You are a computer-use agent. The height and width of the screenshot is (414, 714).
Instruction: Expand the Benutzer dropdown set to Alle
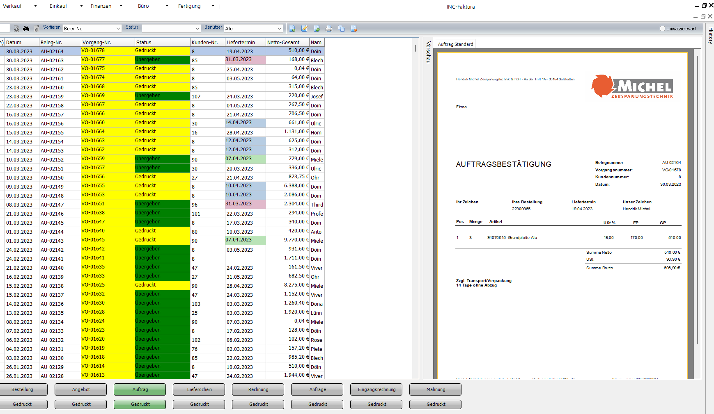[x=253, y=29]
